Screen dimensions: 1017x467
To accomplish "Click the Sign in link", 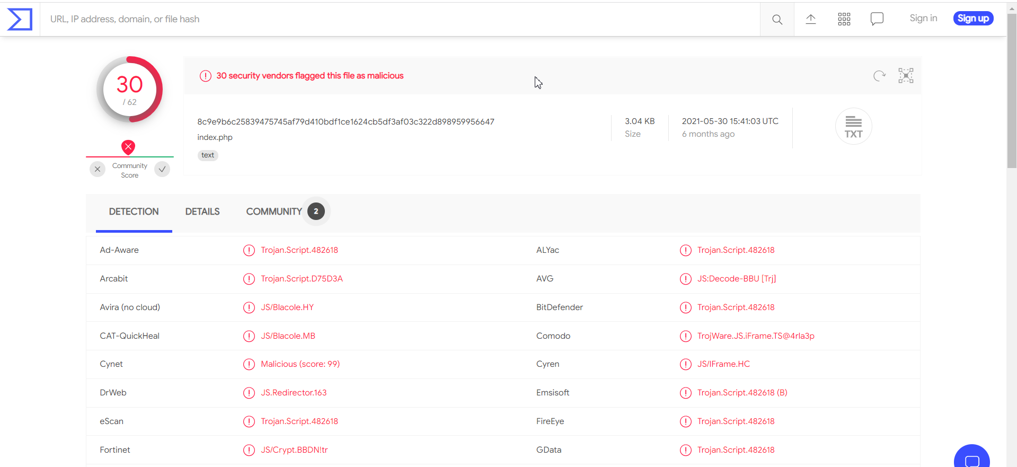I will tap(923, 18).
